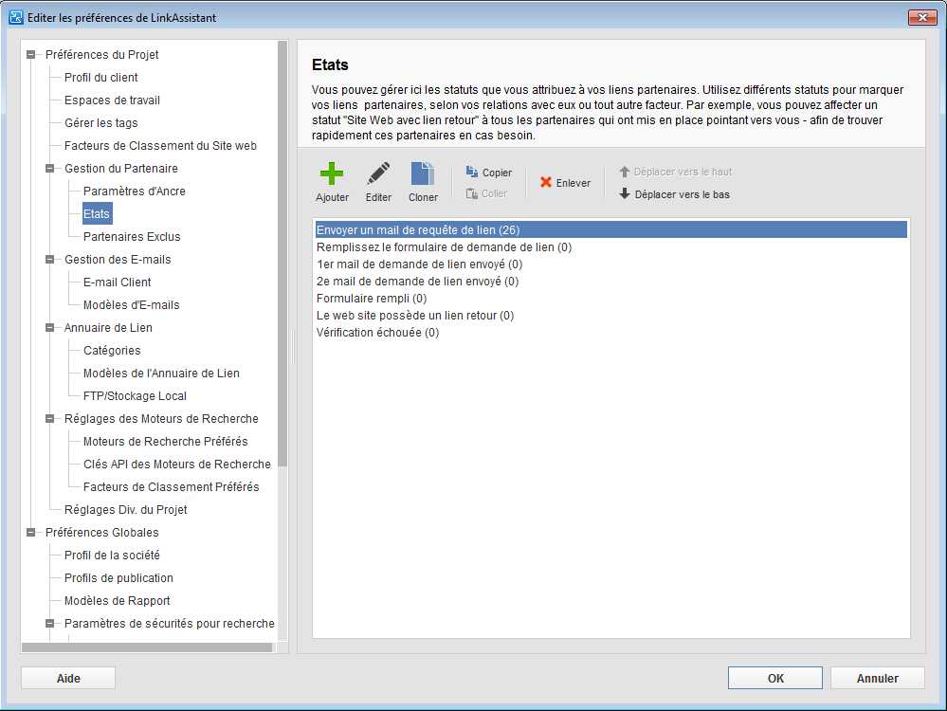Select Réglages Div. du Projet

[x=126, y=510]
